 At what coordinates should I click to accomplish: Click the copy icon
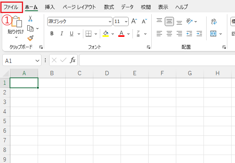click(30, 28)
